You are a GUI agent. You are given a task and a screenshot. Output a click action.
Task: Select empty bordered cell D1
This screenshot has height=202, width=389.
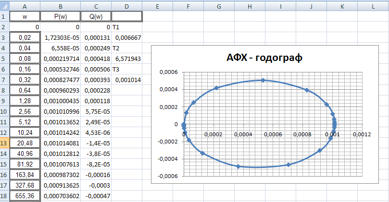coord(127,17)
